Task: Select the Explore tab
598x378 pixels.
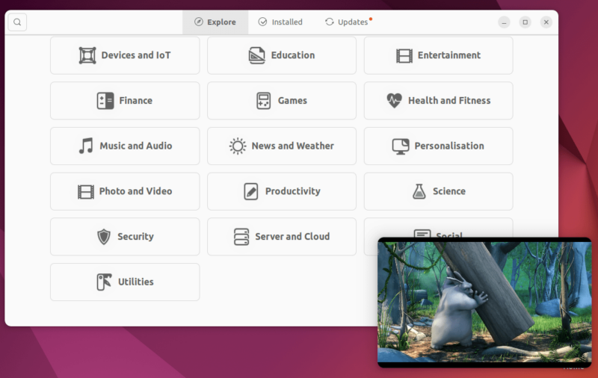Action: coord(215,22)
